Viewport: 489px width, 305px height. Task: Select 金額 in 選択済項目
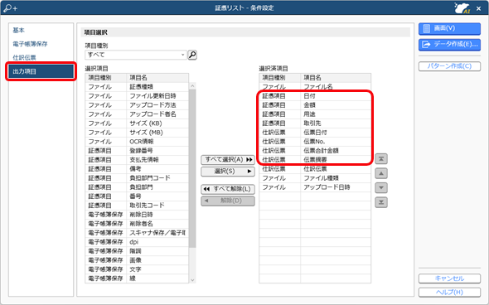pos(315,105)
